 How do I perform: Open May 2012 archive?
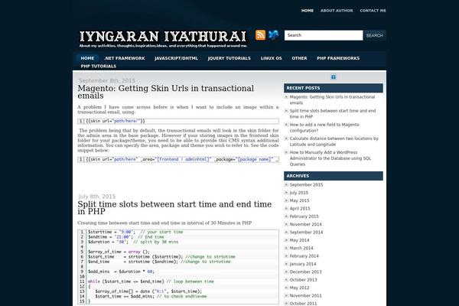[x=299, y=288]
